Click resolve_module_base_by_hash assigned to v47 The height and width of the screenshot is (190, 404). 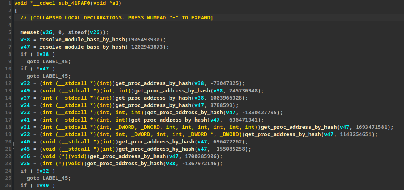tap(82, 47)
